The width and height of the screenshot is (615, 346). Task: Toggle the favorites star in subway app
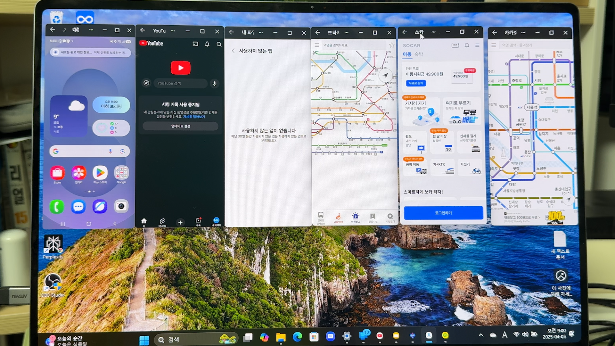[x=391, y=45]
